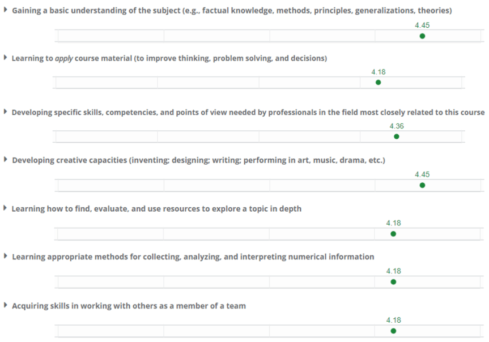Expand 'Learning appropriate methods' disclosure arrow
489x342 pixels.
pos(6,256)
